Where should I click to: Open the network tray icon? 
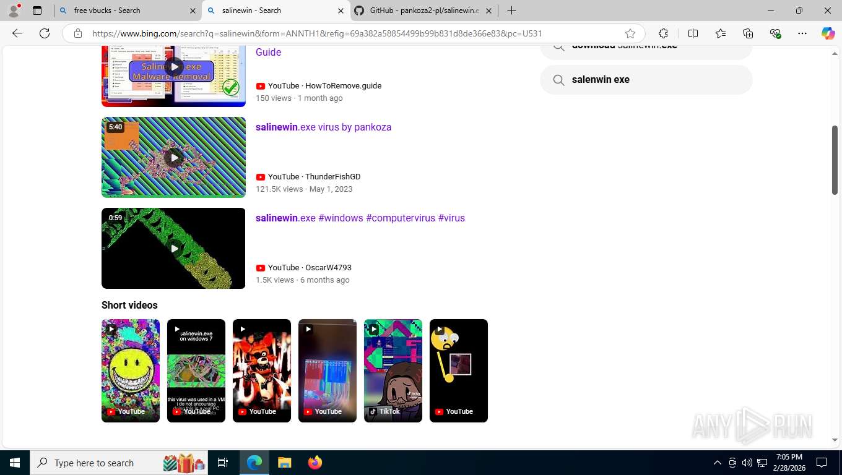coord(763,463)
